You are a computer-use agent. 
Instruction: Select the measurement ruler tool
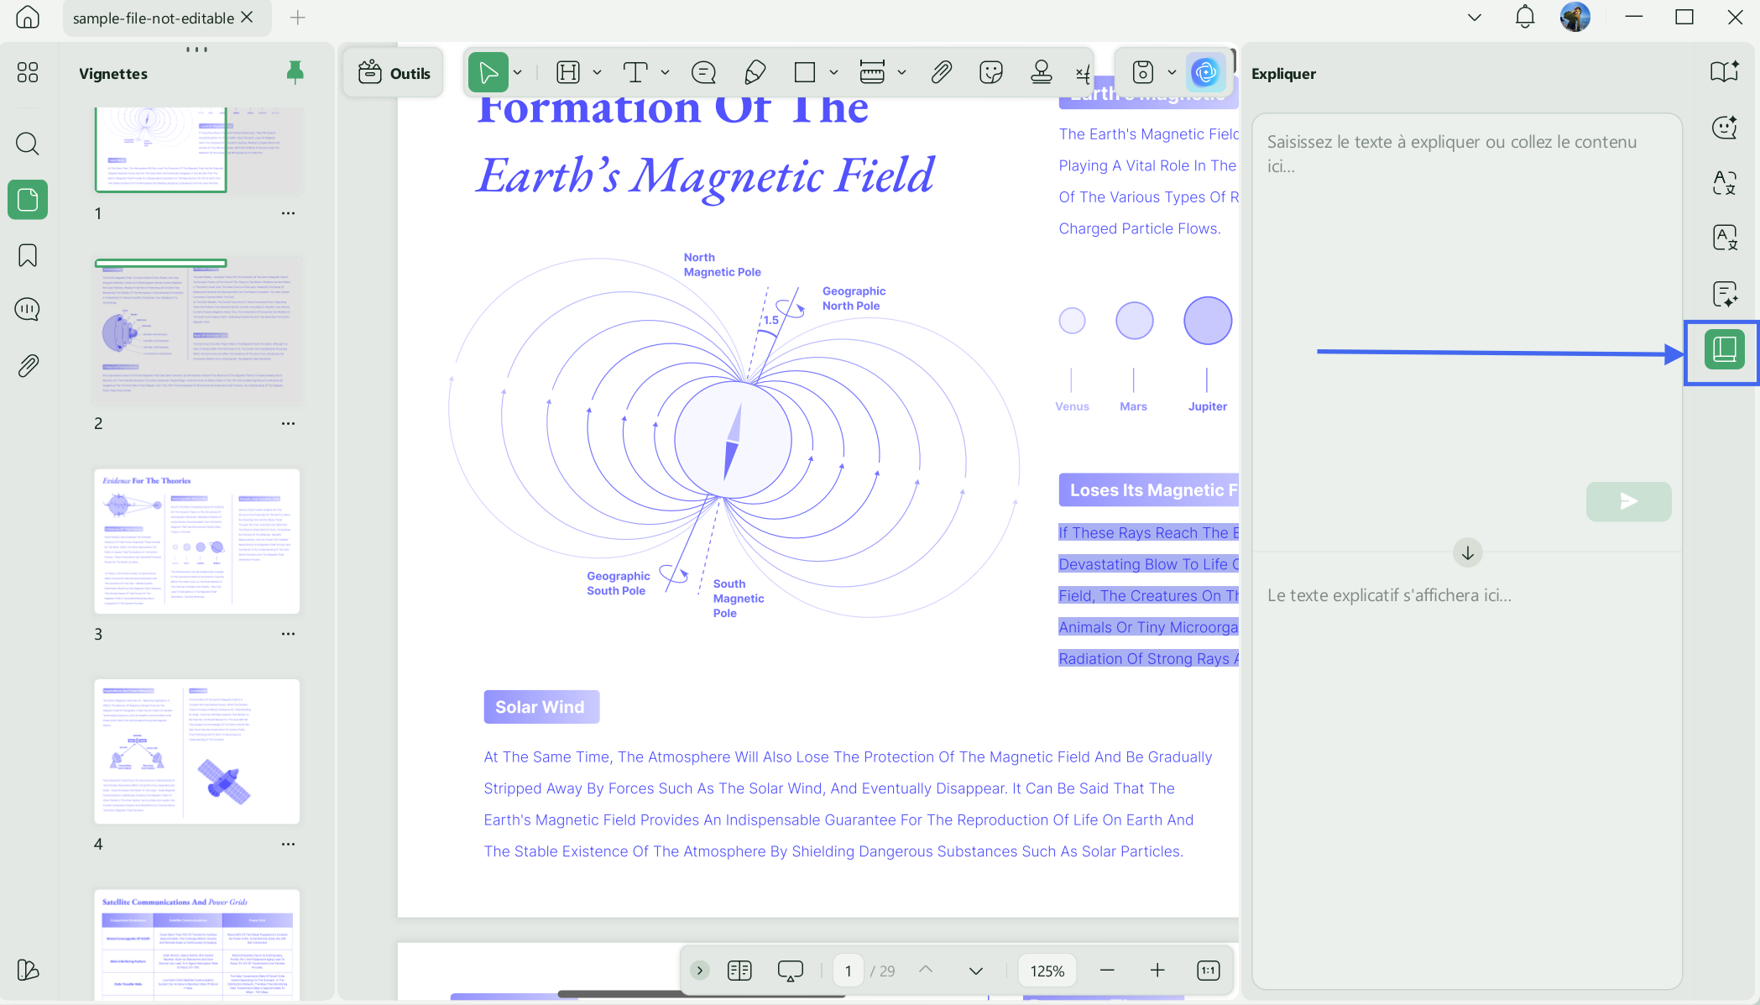pyautogui.click(x=872, y=73)
